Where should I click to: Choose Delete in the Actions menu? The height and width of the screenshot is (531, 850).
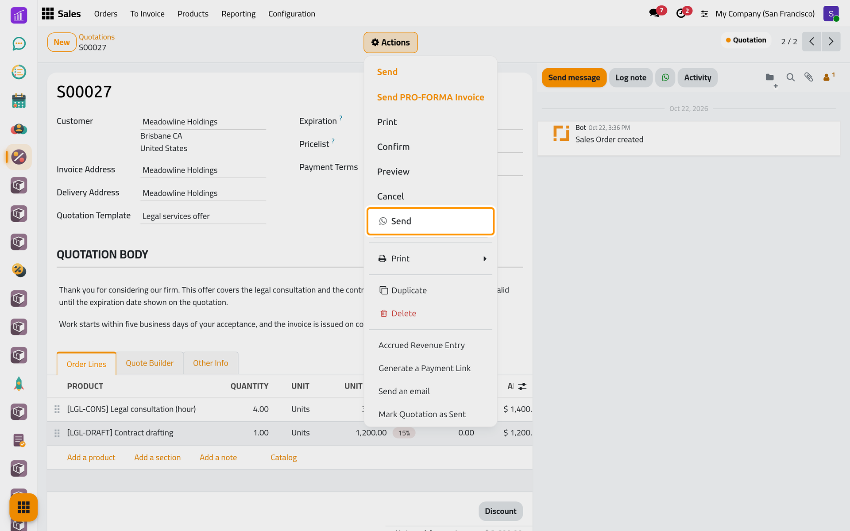point(430,313)
